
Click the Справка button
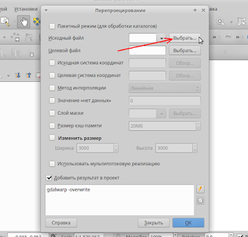tap(61, 223)
